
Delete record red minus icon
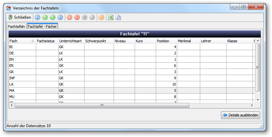tap(77, 17)
